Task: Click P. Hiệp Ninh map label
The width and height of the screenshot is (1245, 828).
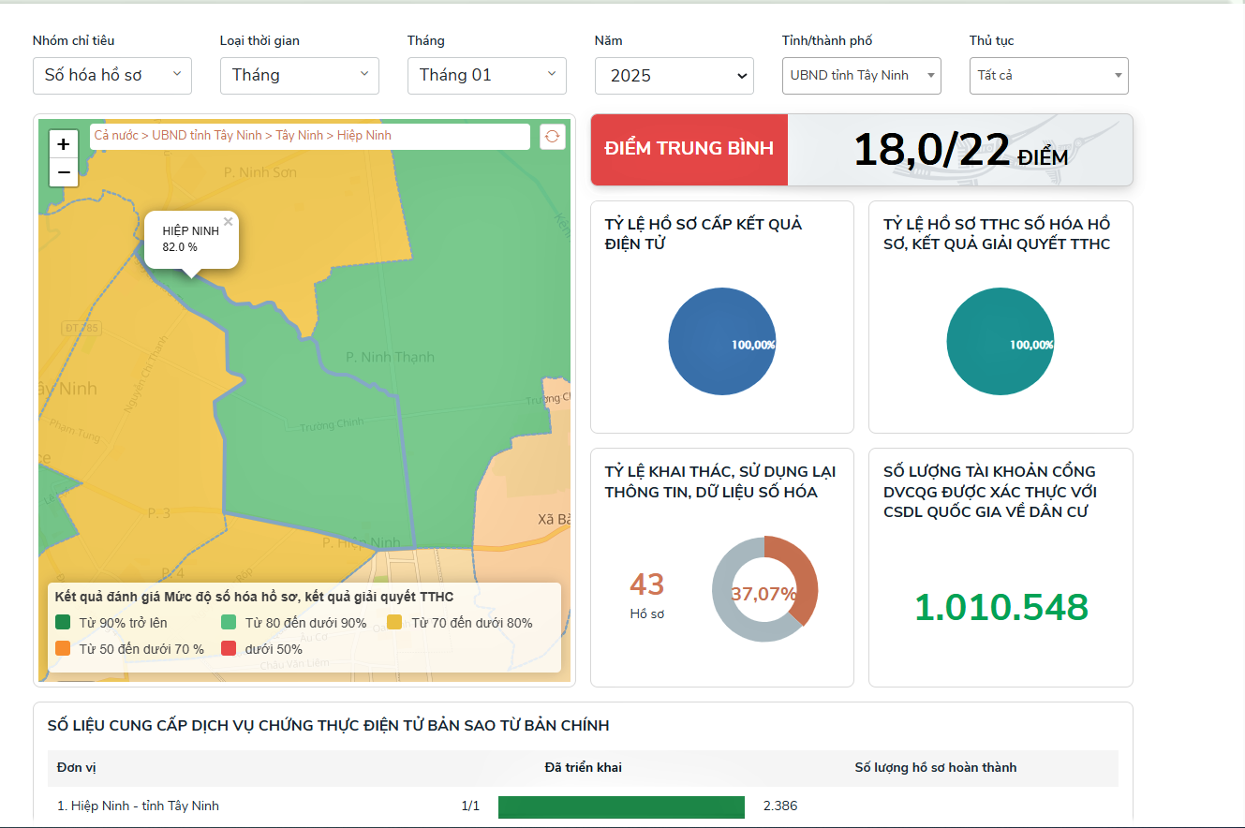Action: click(362, 542)
